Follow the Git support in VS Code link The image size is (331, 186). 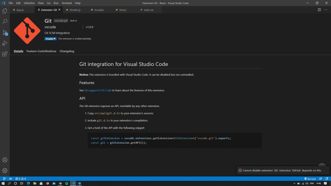pyautogui.click(x=98, y=90)
